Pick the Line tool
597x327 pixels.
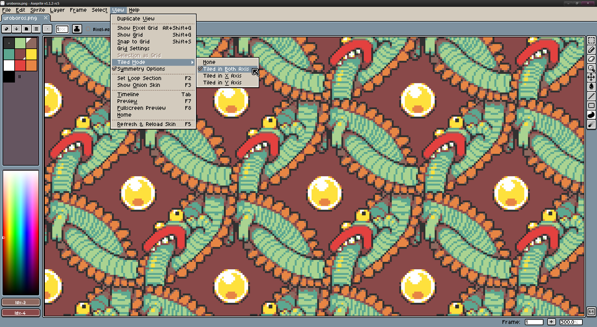pyautogui.click(x=591, y=96)
